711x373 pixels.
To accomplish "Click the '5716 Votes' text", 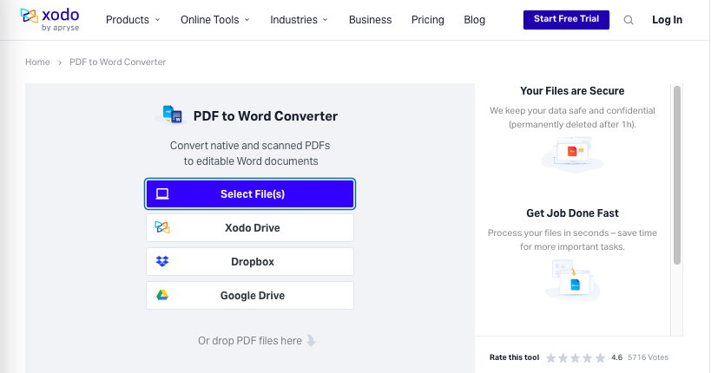I will [x=648, y=357].
